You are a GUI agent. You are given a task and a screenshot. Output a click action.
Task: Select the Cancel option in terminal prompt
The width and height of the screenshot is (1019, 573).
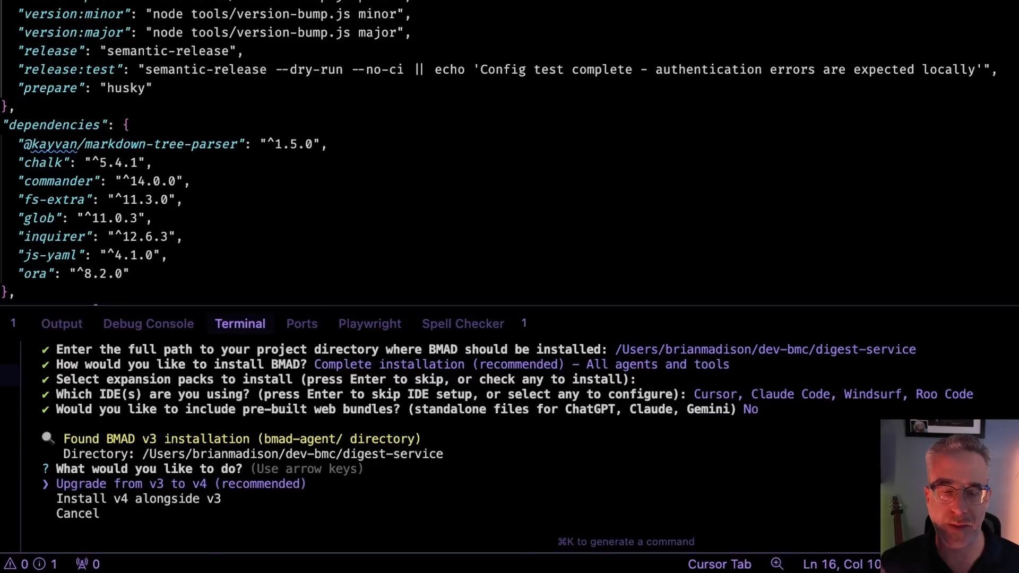(x=77, y=514)
